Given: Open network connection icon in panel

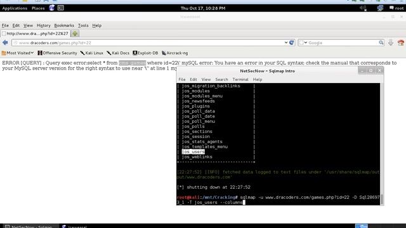Looking at the screenshot, I should click(x=380, y=8).
